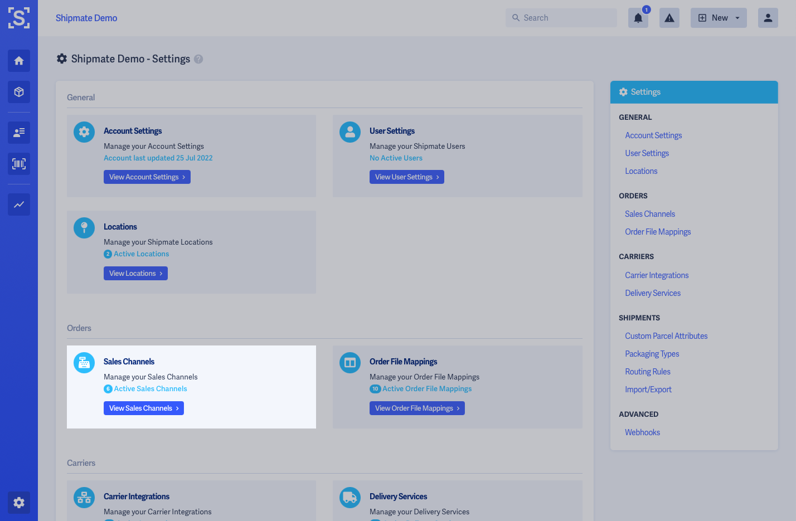
Task: Click Active Sales Channels link
Action: 151,389
